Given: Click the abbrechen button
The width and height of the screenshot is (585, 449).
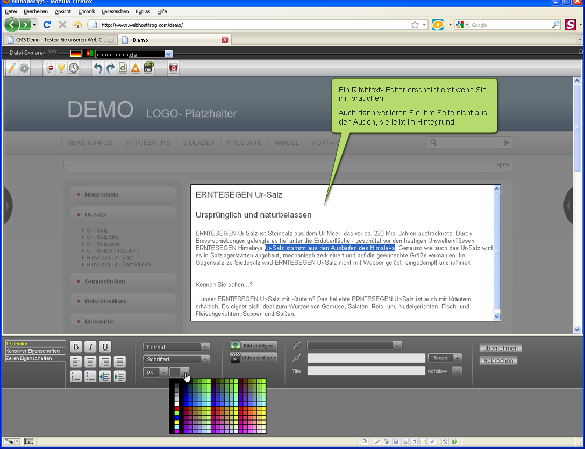Looking at the screenshot, I should [498, 361].
